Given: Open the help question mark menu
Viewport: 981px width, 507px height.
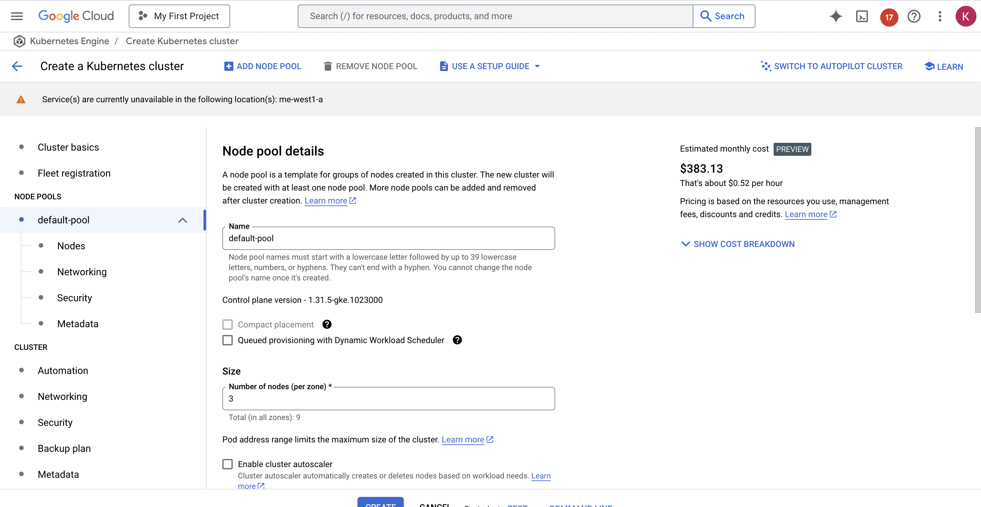Looking at the screenshot, I should point(914,16).
